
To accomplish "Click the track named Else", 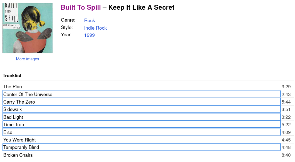I will pyautogui.click(x=8, y=132).
